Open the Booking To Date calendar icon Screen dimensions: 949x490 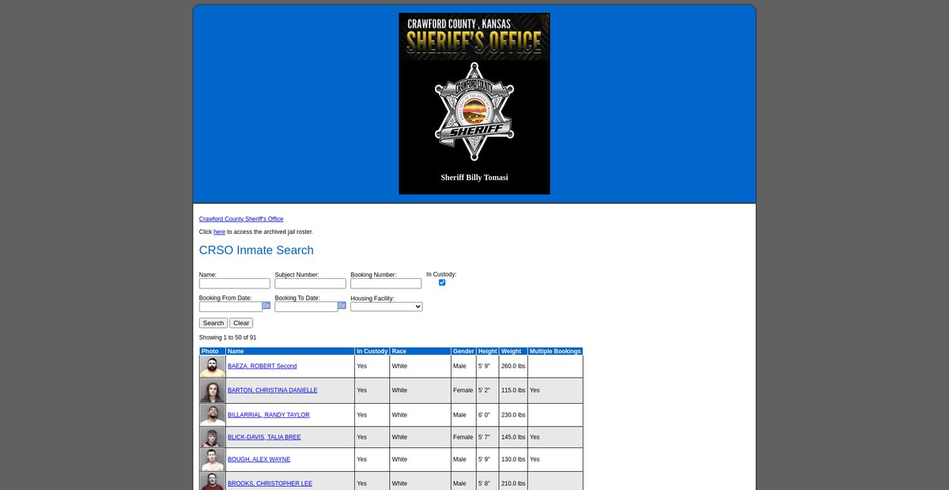(342, 306)
